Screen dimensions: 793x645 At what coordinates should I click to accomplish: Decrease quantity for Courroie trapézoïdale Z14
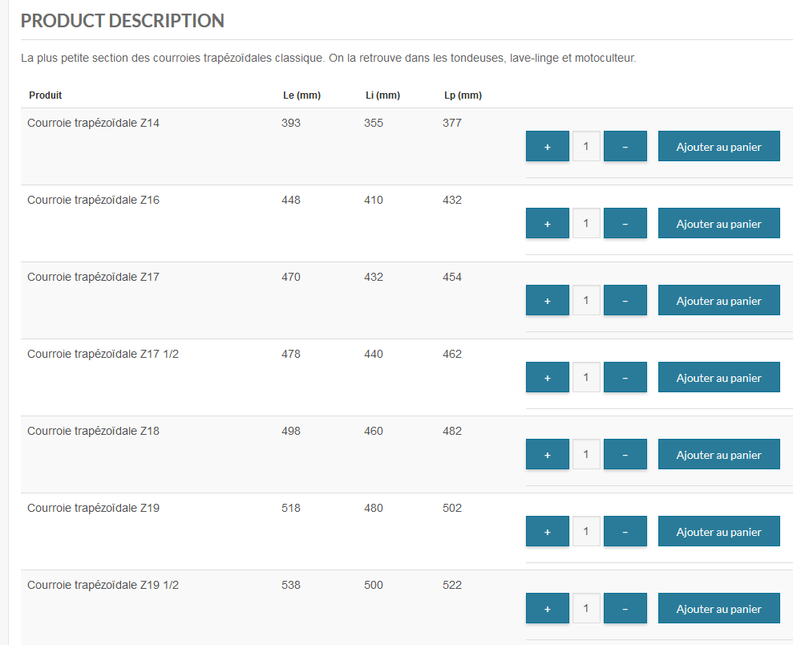tap(625, 147)
